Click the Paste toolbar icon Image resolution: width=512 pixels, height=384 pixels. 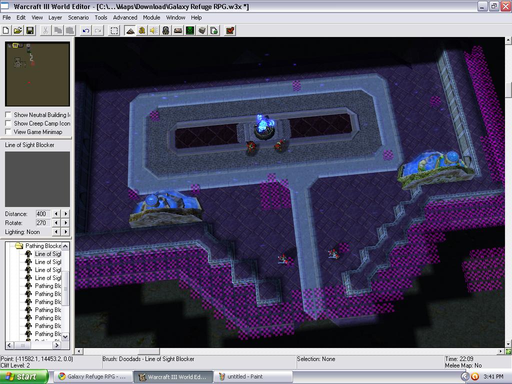click(x=69, y=30)
